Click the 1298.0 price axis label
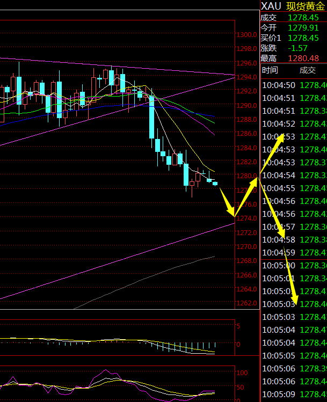 click(246, 49)
